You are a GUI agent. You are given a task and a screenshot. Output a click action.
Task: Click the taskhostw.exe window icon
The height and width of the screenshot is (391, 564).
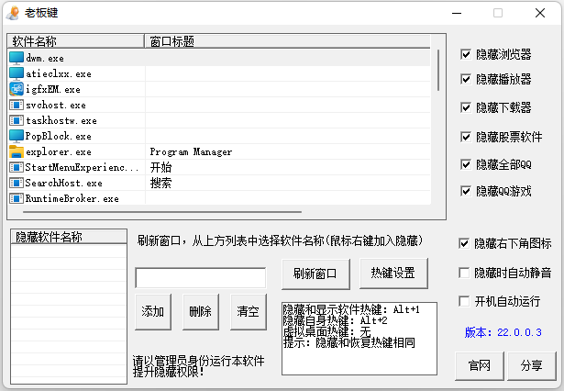pyautogui.click(x=17, y=120)
